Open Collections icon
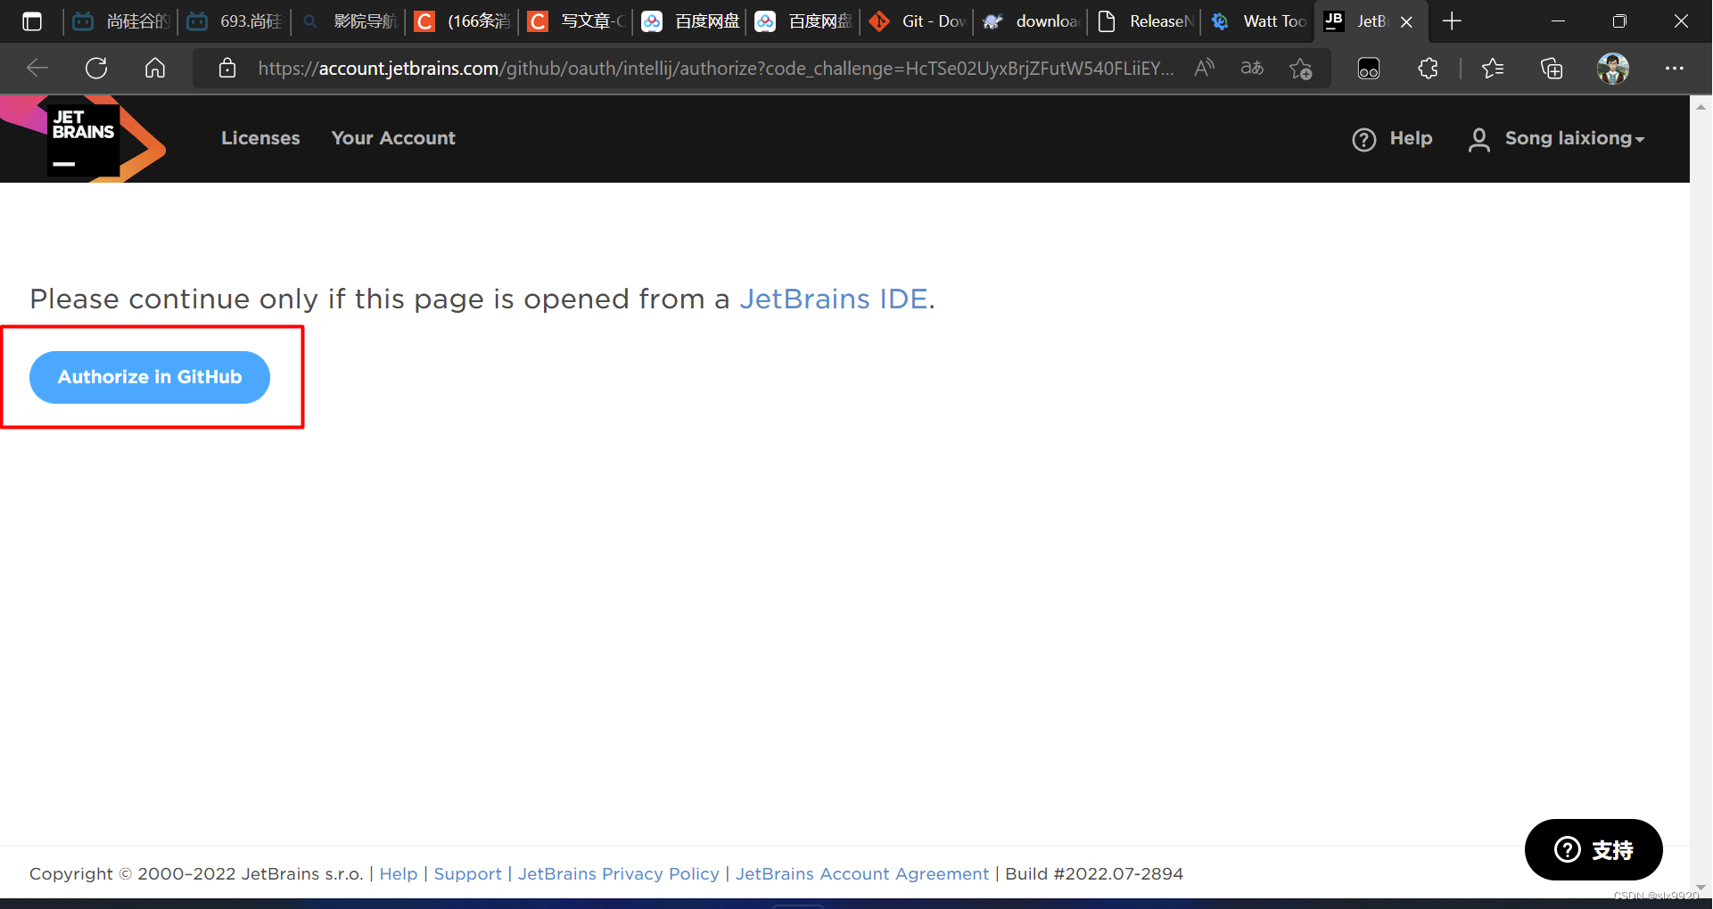Viewport: 1713px width, 909px height. (1552, 69)
